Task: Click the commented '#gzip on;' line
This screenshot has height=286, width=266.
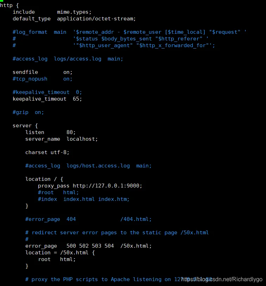Action: (28, 112)
